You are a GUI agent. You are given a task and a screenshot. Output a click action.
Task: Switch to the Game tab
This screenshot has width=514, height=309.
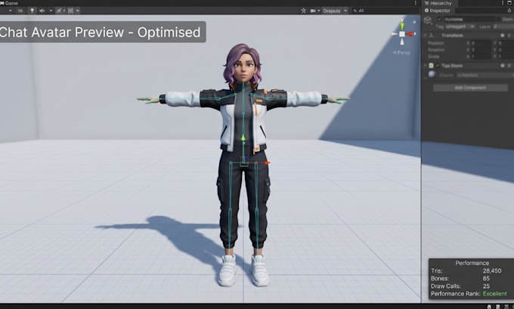(x=10, y=3)
